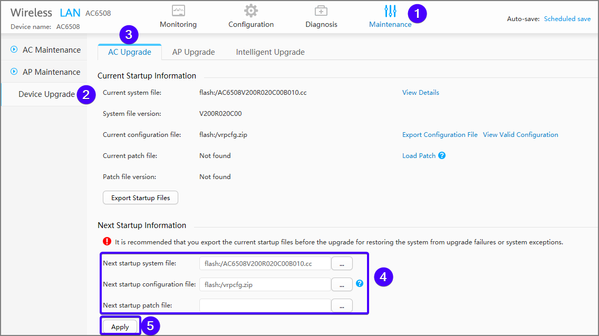
Task: Select the Maintenance sliders icon
Action: click(390, 11)
